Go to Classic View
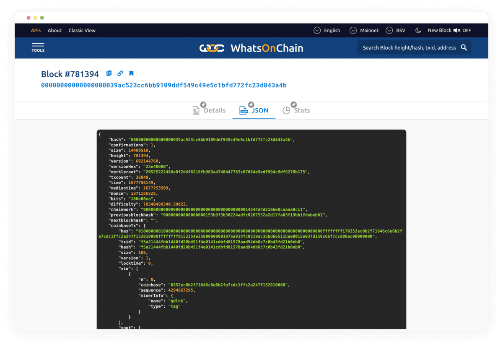503x347 pixels. coord(82,30)
